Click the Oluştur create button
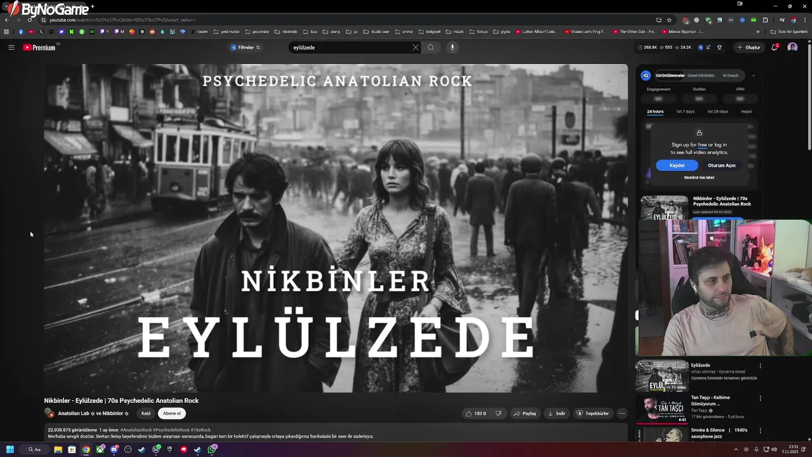The image size is (812, 457). pos(749,48)
